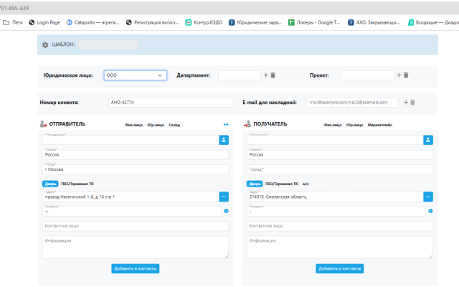Choose Склад sender type
Image resolution: width=459 pixels, height=287 pixels.
tap(174, 125)
